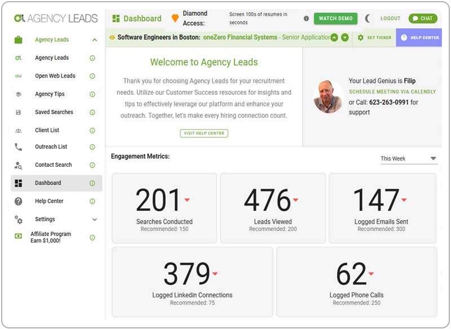Click the Dashboard grid icon in header
451x329 pixels.
116,19
